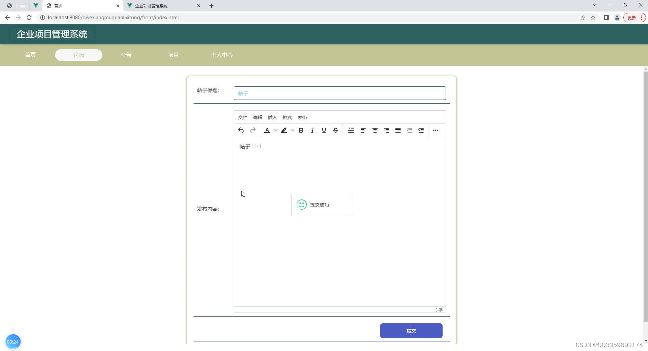Open line height options
The image size is (648, 351).
[x=351, y=130]
